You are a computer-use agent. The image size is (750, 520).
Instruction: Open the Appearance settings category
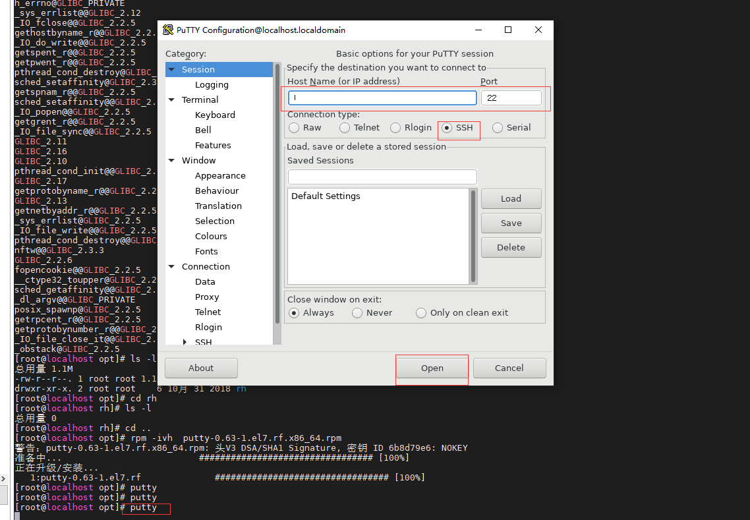tap(220, 175)
